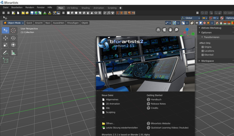Screen dimensions: 234x136
Task: Enable the Elternteil checkbox
Action: tap(202, 55)
